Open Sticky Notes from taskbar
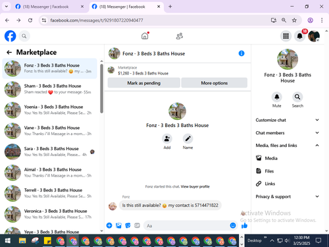 [x=47, y=240]
